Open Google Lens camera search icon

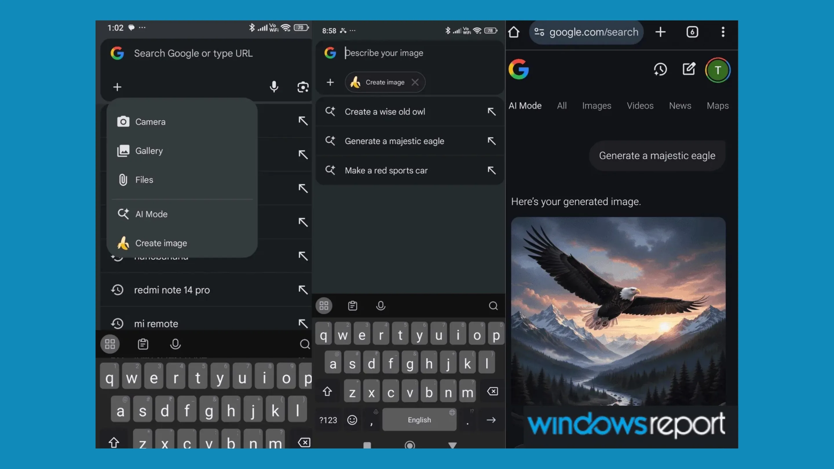pyautogui.click(x=303, y=87)
